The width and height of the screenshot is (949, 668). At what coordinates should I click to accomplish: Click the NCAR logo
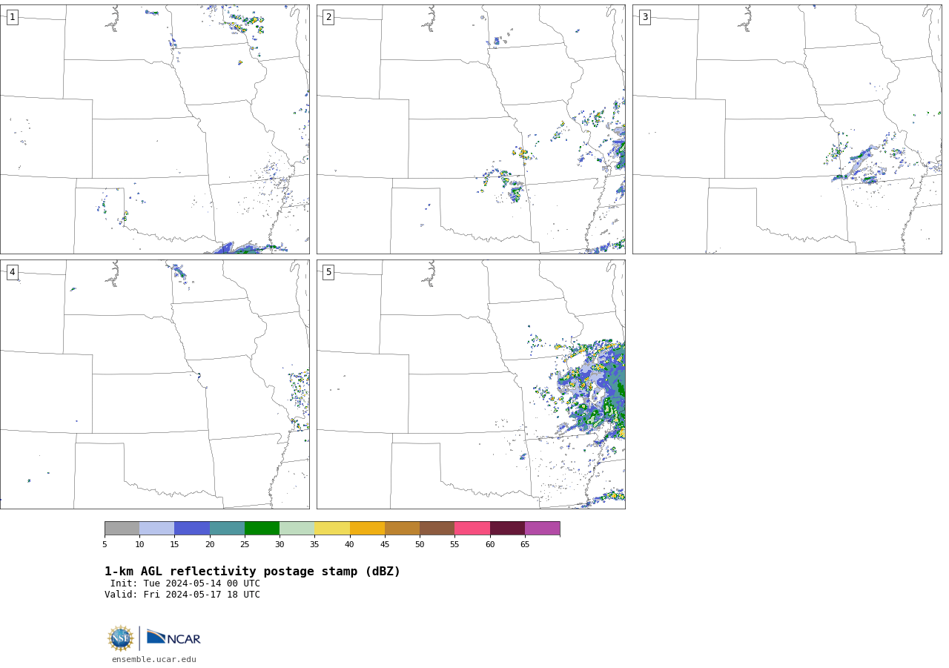click(173, 638)
